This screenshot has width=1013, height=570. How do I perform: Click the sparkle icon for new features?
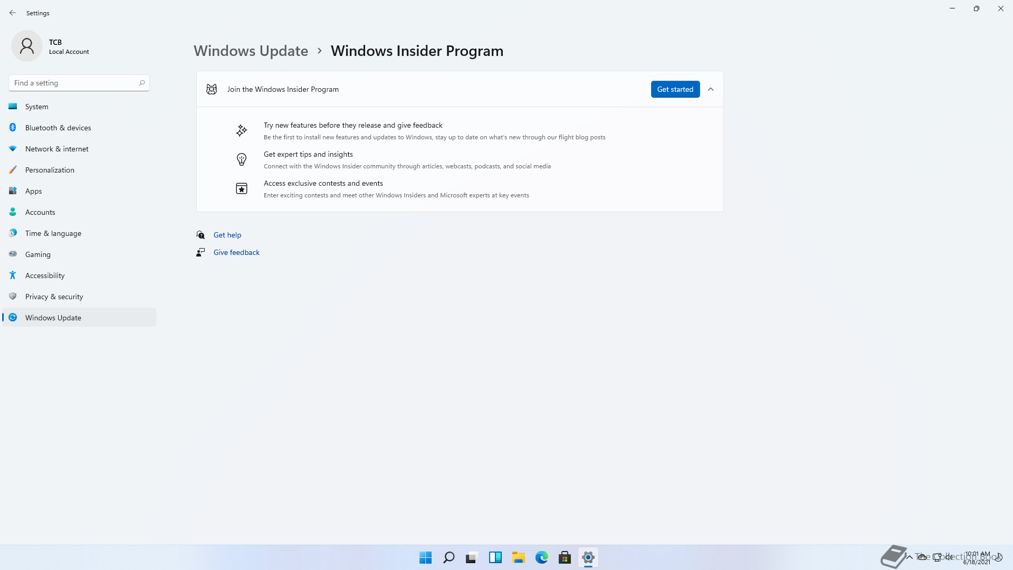click(242, 130)
